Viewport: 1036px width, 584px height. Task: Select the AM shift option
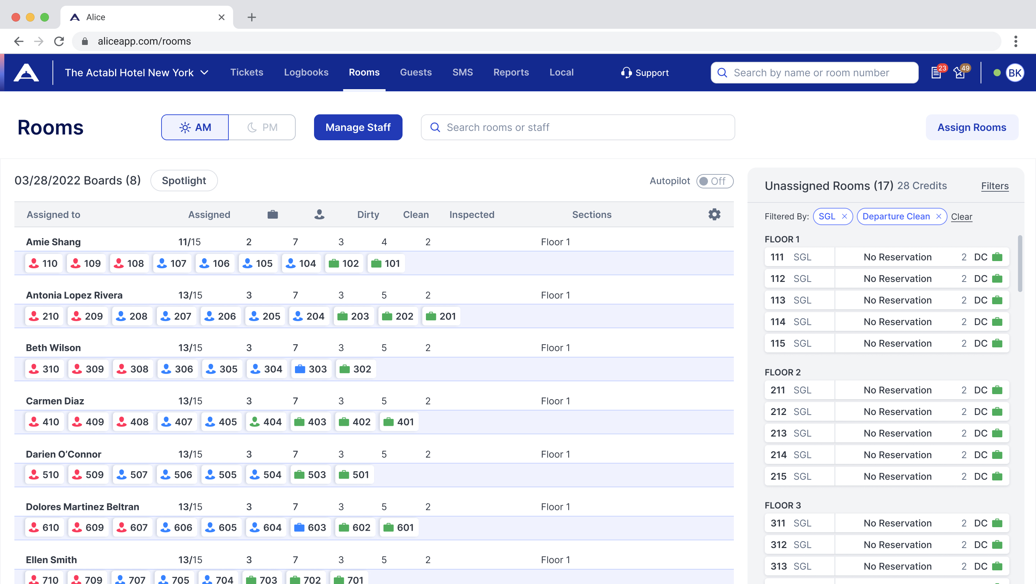coord(195,127)
